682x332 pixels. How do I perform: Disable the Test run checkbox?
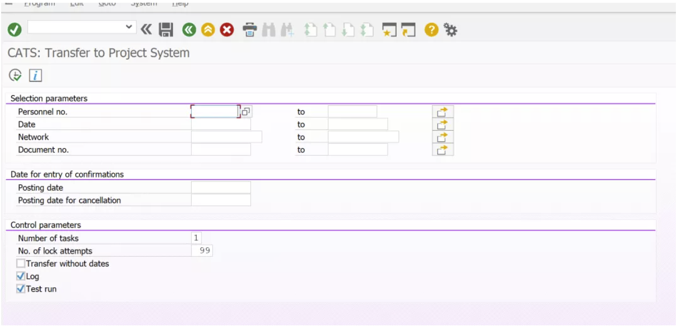[21, 287]
